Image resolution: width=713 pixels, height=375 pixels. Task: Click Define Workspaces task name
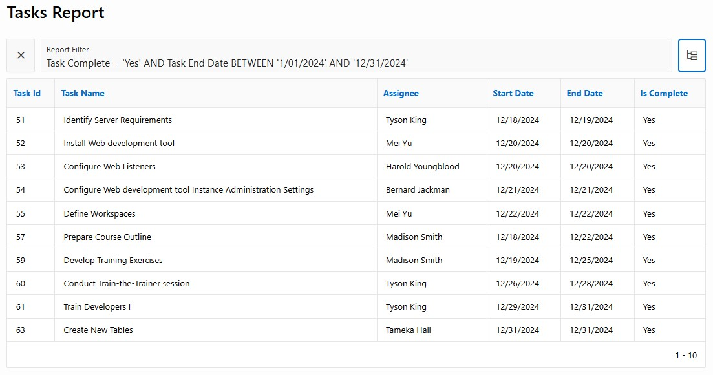[x=99, y=213]
